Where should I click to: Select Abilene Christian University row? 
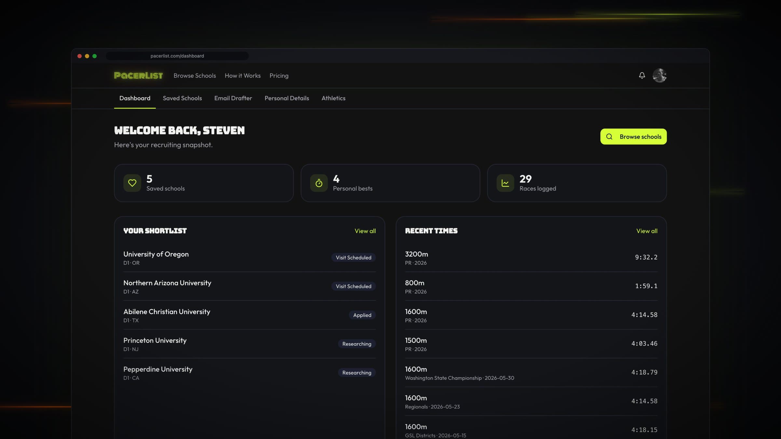click(250, 315)
